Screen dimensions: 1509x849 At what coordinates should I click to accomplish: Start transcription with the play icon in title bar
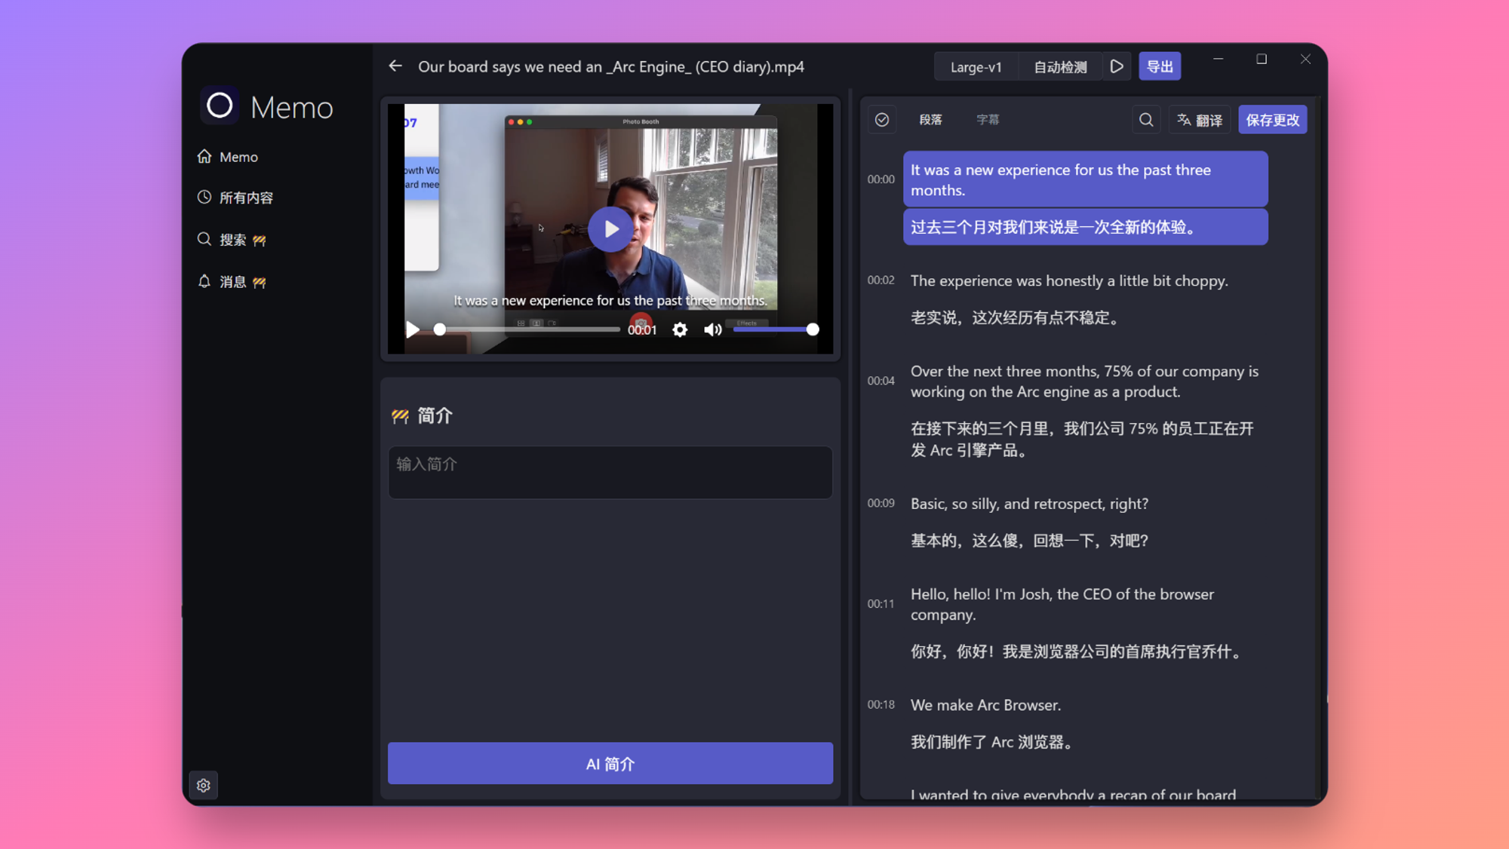pos(1117,66)
